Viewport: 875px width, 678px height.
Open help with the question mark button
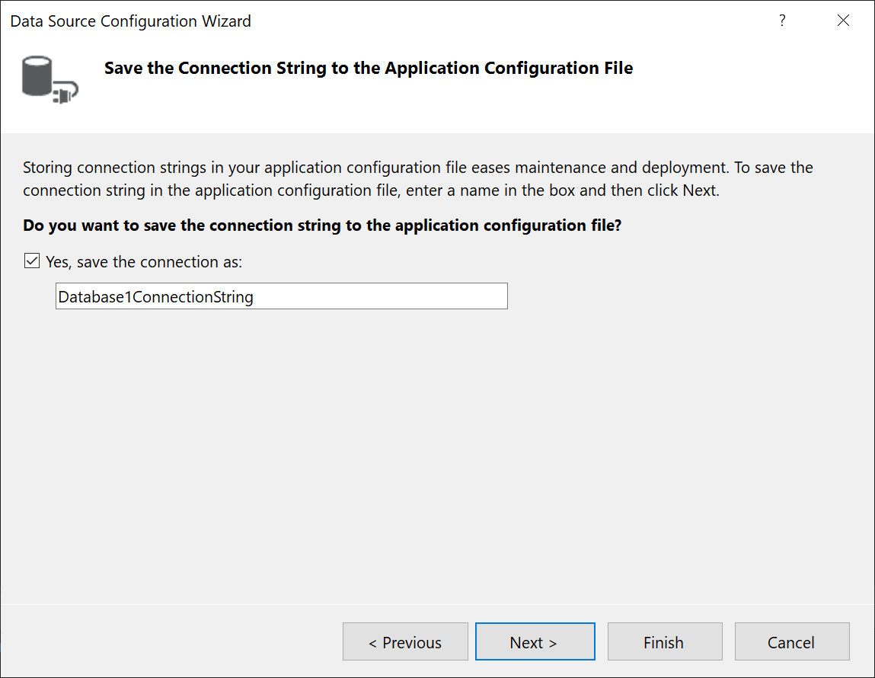(x=782, y=21)
